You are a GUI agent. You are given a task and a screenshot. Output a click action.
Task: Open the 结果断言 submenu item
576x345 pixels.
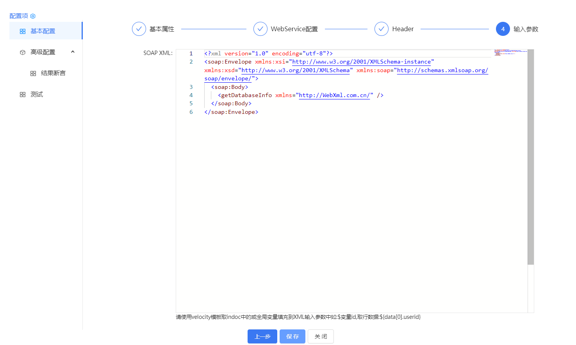(46, 73)
